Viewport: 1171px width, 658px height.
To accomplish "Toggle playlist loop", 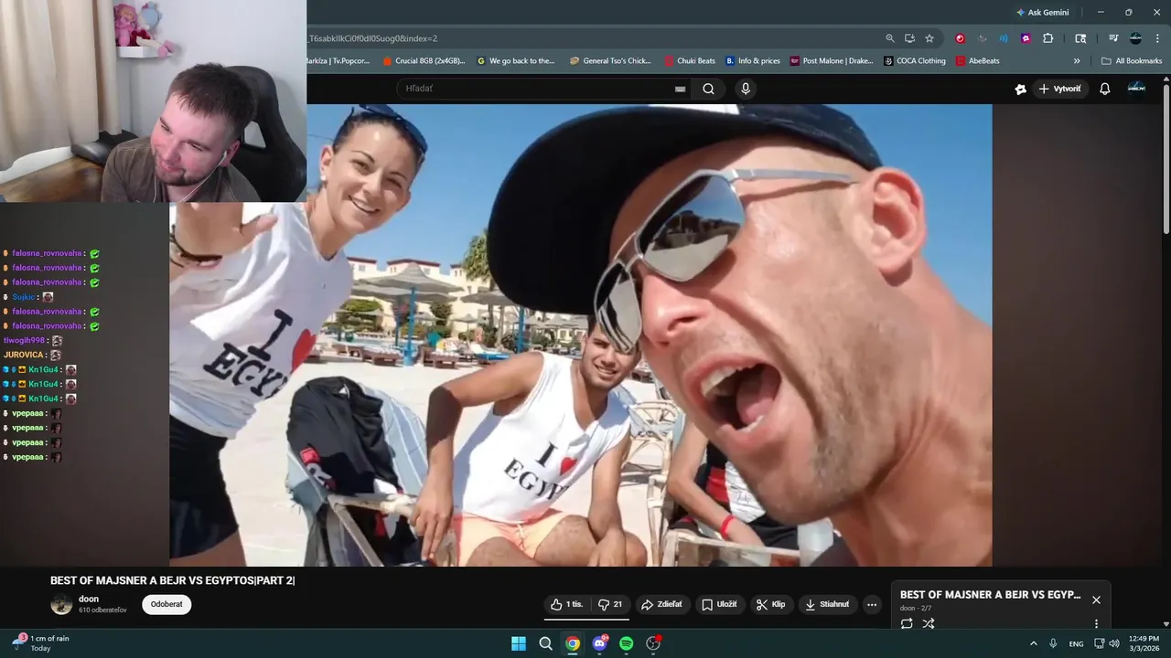I will 907,623.
